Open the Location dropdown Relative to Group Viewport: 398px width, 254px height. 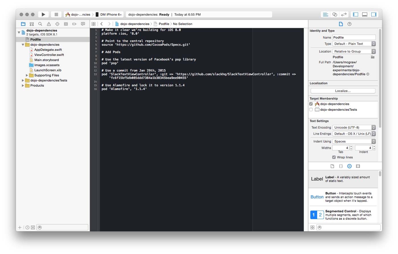[354, 51]
